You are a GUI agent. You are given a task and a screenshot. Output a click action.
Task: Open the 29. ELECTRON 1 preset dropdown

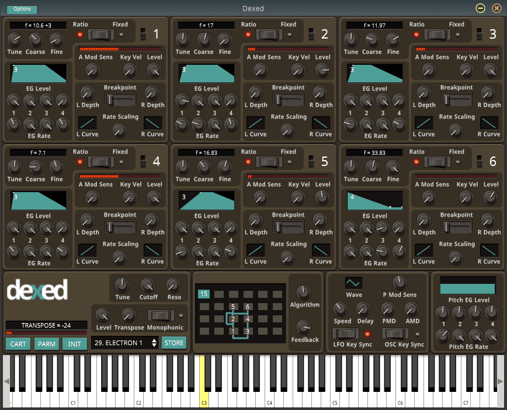point(125,343)
